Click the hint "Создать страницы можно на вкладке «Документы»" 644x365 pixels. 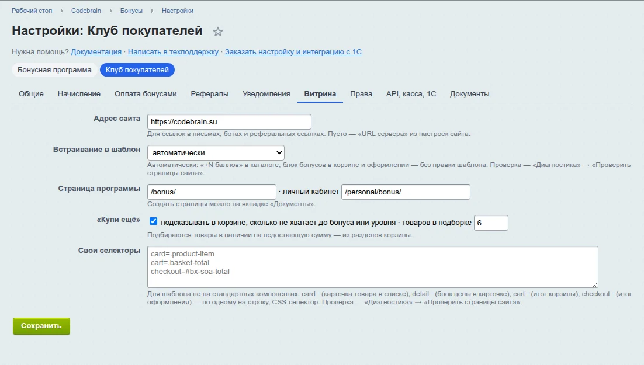tap(231, 204)
